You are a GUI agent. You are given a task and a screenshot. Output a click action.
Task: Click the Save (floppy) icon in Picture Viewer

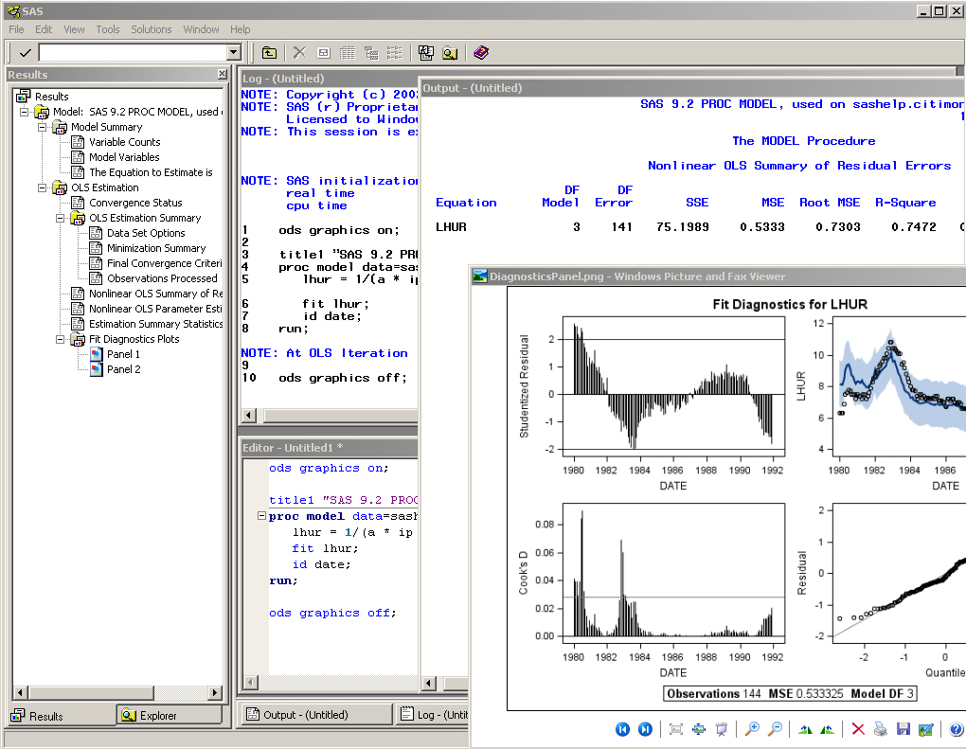[903, 729]
